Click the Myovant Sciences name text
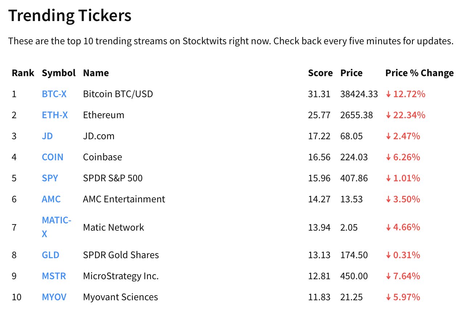The width and height of the screenshot is (473, 322). tap(120, 297)
